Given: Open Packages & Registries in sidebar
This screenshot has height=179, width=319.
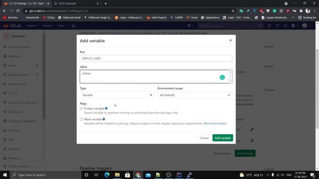Looking at the screenshot, I should click(22, 121).
